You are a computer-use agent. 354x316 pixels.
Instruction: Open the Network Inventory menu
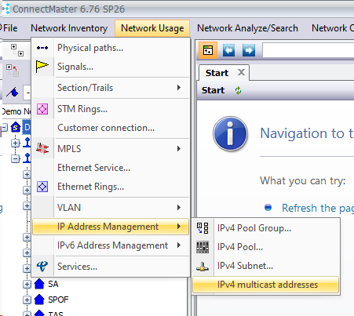pyautogui.click(x=69, y=28)
